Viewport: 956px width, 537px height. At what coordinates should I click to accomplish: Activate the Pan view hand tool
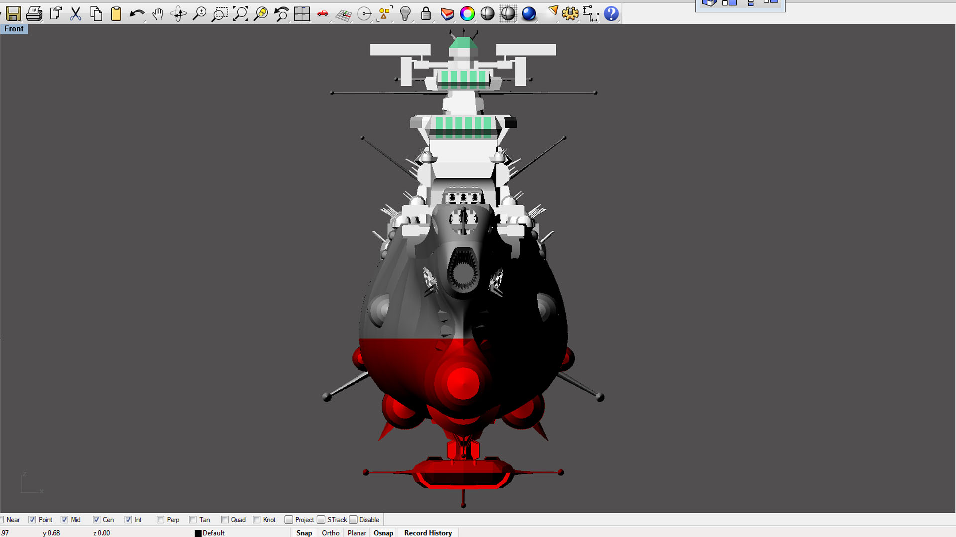pyautogui.click(x=158, y=13)
